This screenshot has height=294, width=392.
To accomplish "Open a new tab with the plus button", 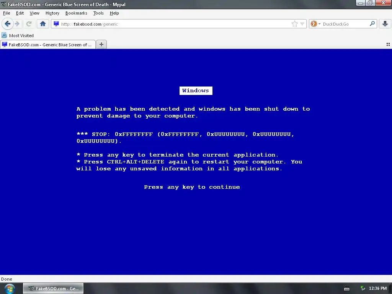I will pos(101,44).
